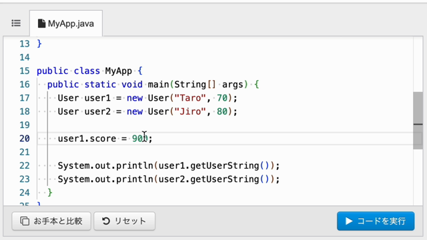Select the MyApp.java tab
This screenshot has width=427, height=240.
66,23
